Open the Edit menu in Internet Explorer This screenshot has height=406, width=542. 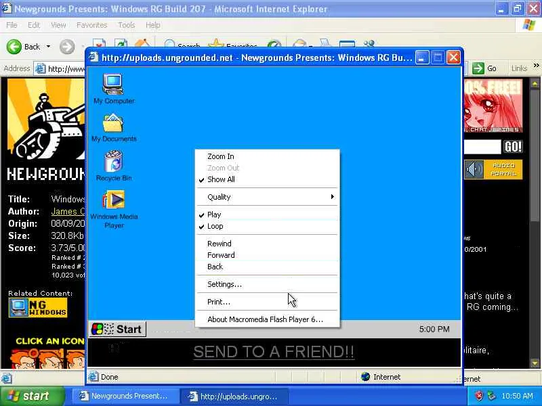33,25
